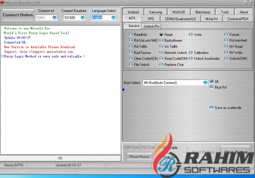Select the Read radio option

click(x=166, y=35)
